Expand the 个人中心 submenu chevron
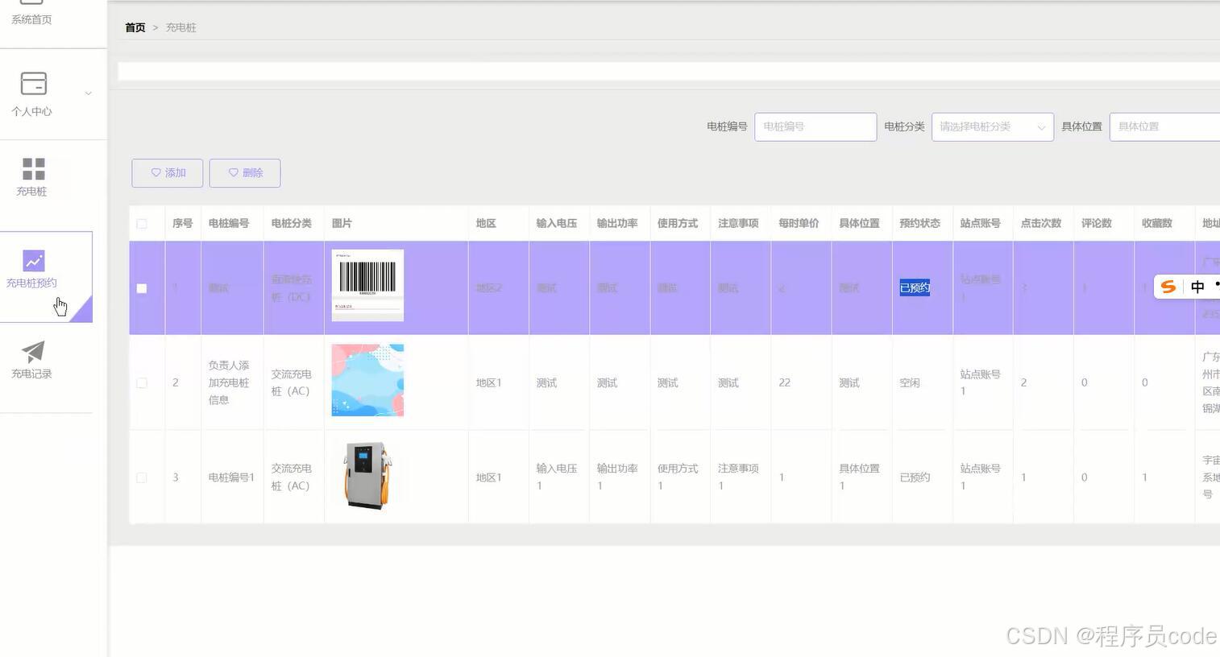Image resolution: width=1220 pixels, height=657 pixels. coord(89,93)
